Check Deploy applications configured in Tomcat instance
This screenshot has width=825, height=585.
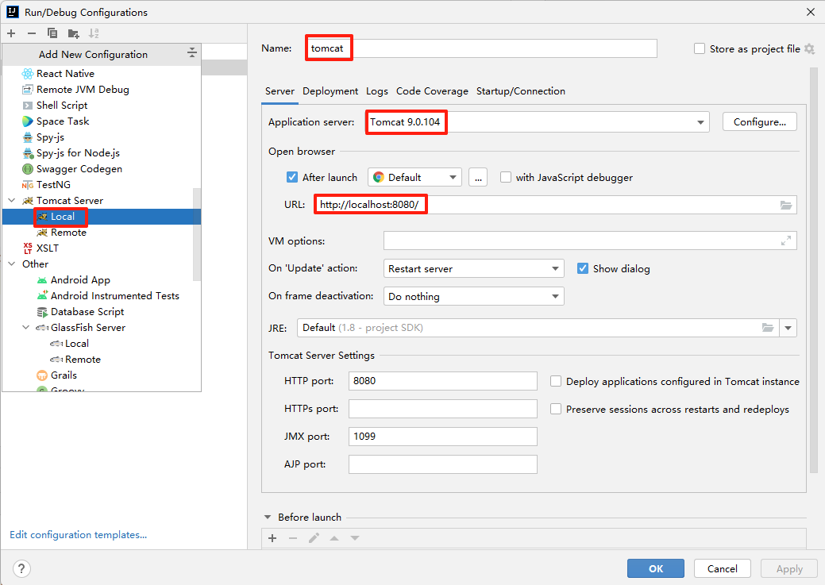click(x=556, y=382)
